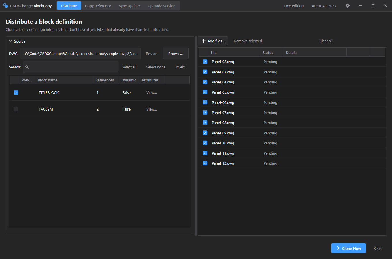
Task: Open the Copy Reference tab
Action: [x=98, y=6]
